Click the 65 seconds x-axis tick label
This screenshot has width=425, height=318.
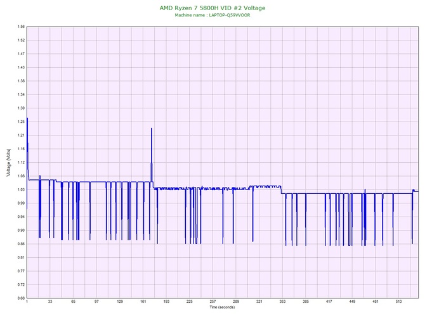click(x=73, y=302)
